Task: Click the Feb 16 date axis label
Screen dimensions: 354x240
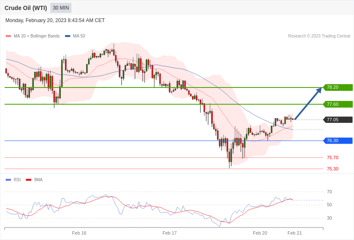Action: (x=79, y=233)
